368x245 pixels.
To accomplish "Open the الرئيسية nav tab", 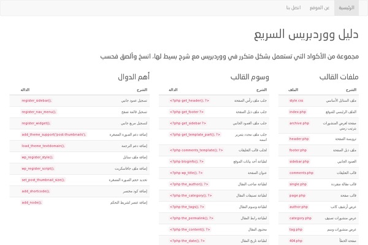I will pos(346,8).
